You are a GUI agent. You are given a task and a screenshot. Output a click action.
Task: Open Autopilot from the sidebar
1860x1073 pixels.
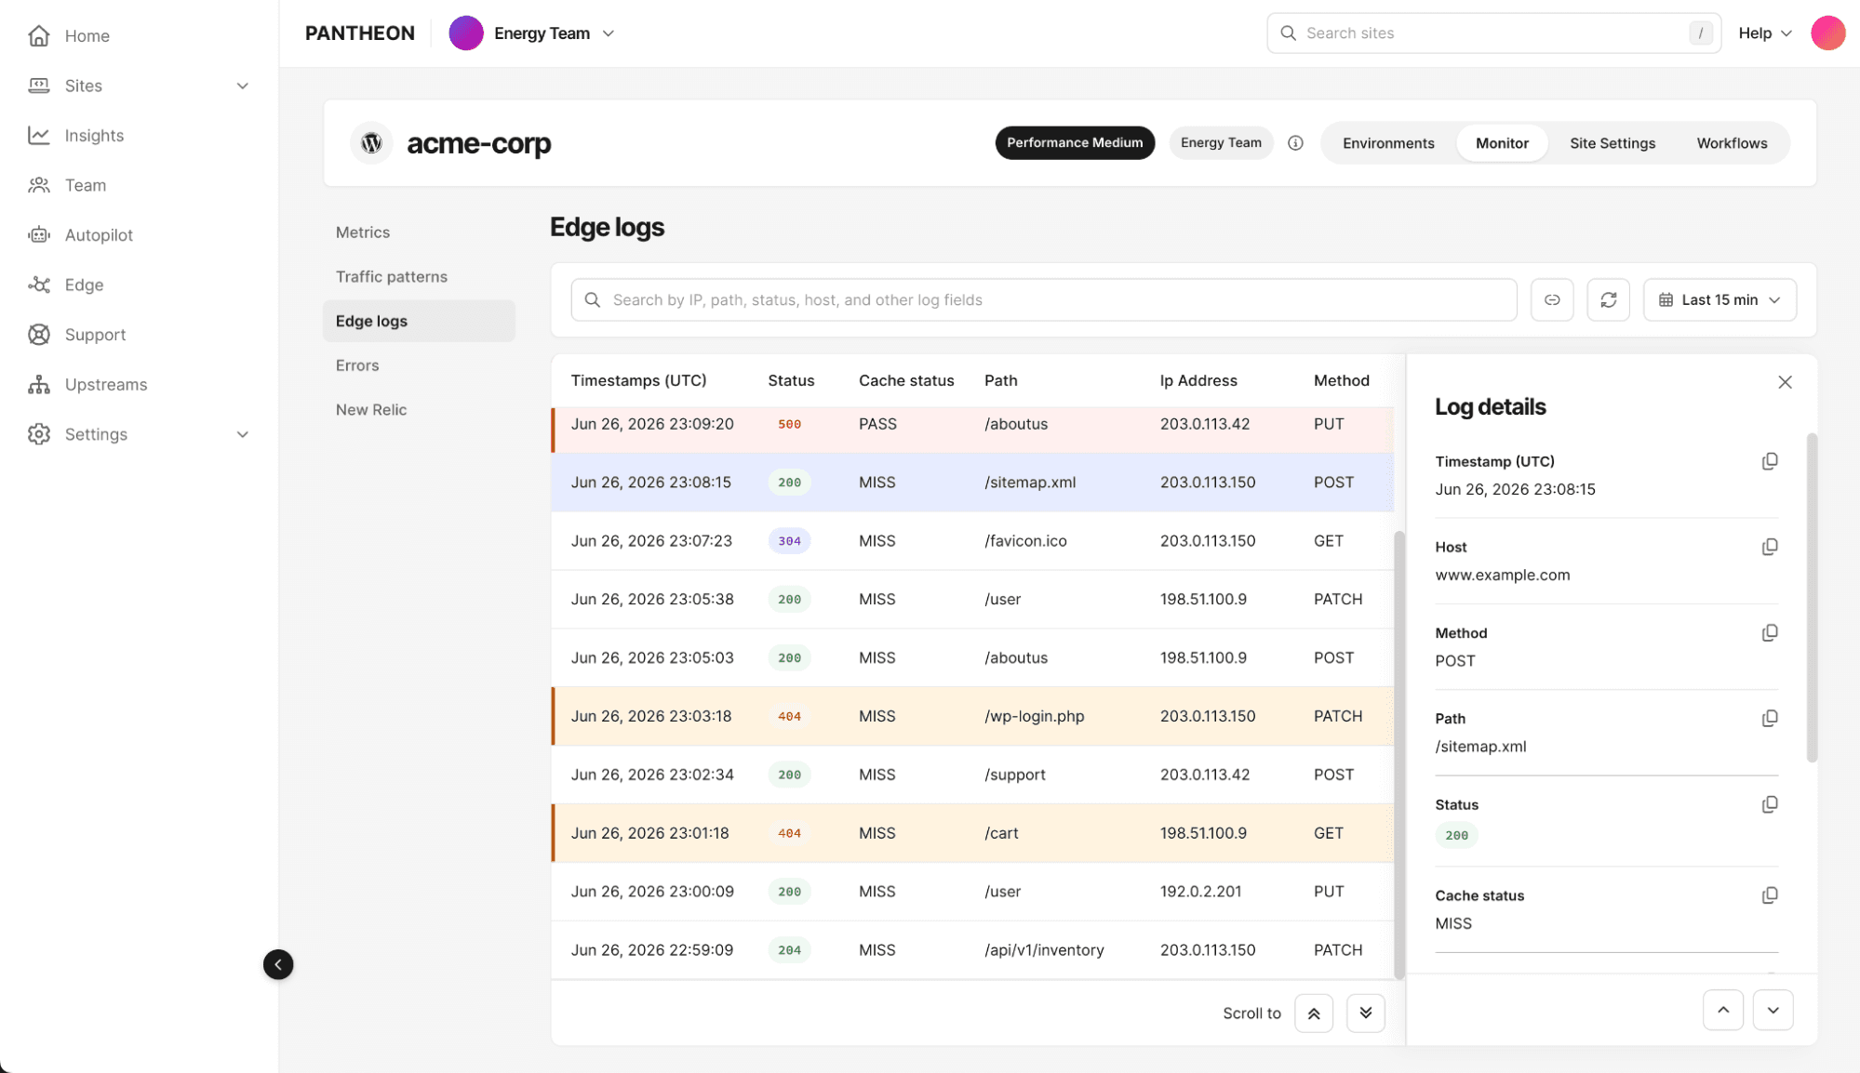pyautogui.click(x=81, y=235)
